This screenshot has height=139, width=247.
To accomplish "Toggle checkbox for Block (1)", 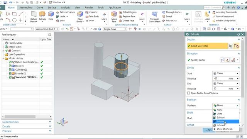I will [x=10, y=66].
